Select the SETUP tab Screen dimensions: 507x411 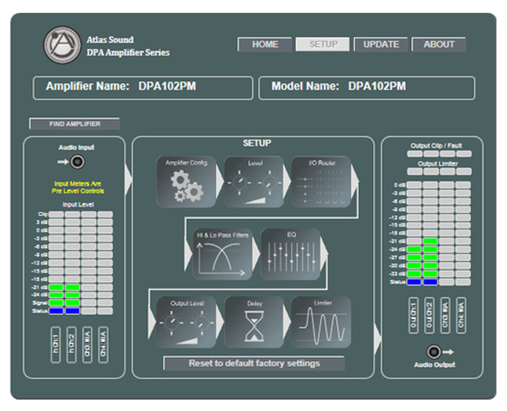pos(323,44)
